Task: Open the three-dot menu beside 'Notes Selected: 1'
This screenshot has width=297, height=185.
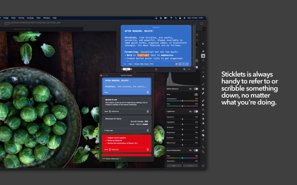Action: [103, 159]
